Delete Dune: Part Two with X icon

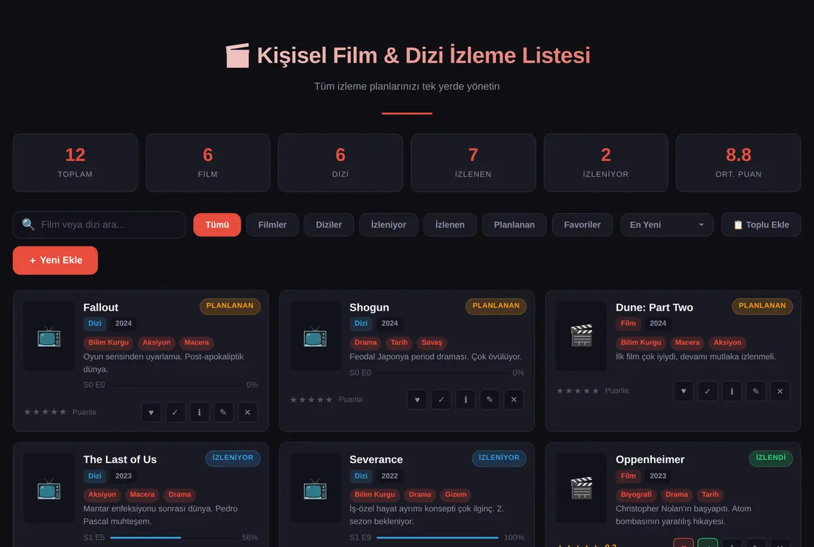(x=780, y=391)
